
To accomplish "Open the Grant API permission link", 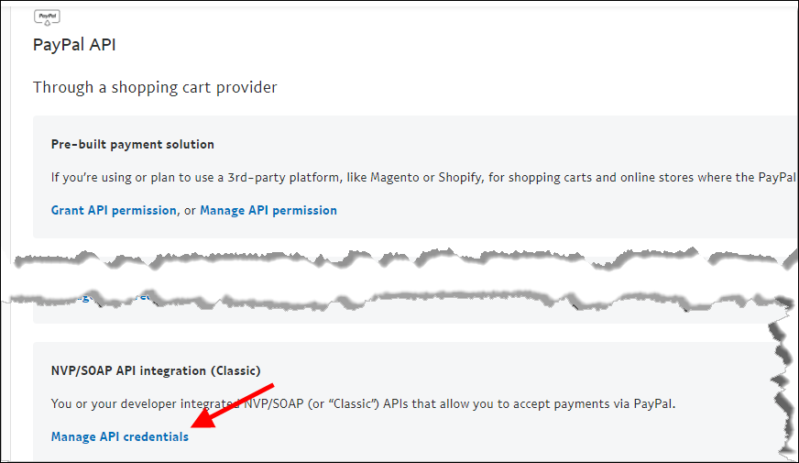I will coord(114,210).
